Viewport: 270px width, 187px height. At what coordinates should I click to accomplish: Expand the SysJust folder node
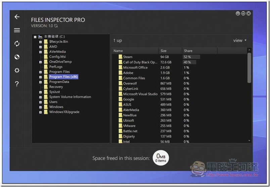click(x=40, y=92)
